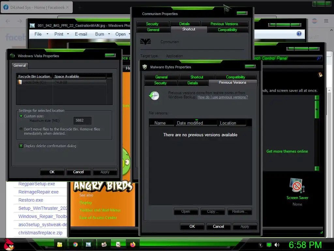Click the browser forward arrow
Viewport: 334px width, 251px height.
coord(20,21)
